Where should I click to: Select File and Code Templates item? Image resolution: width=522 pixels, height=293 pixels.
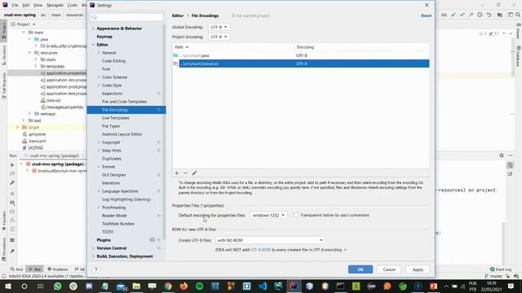pyautogui.click(x=124, y=102)
